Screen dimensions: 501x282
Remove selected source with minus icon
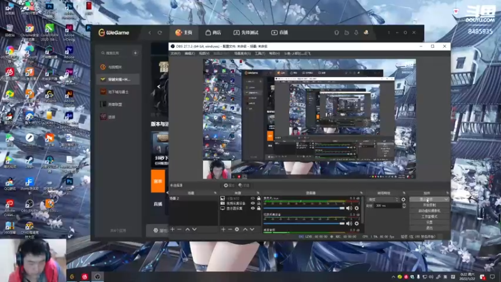click(x=230, y=229)
